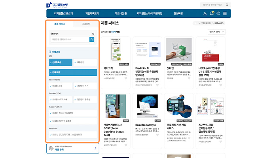
Task: Click the arrow on 제품 등록 banner
Action: coord(95,148)
